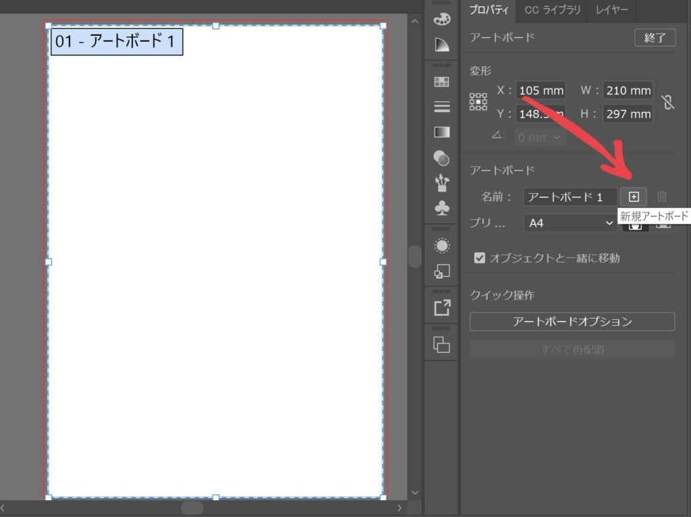Click the 終了 button

point(655,38)
